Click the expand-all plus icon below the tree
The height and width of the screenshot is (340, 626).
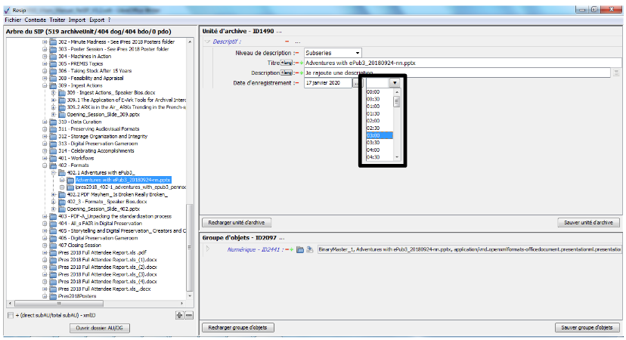(179, 314)
